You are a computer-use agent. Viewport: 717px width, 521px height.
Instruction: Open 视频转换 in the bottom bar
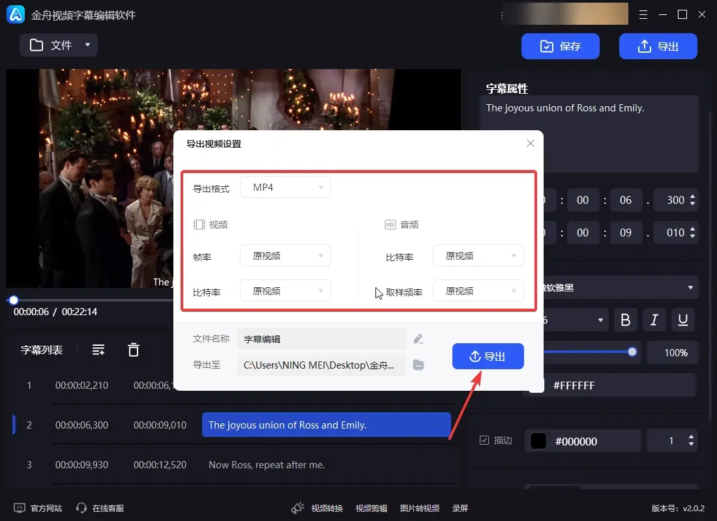click(x=318, y=508)
